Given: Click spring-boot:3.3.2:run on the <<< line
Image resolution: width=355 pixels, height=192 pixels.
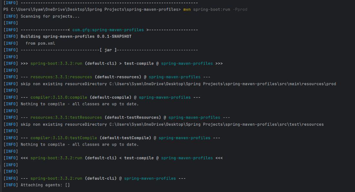Looking at the screenshot, I should click(56, 158).
